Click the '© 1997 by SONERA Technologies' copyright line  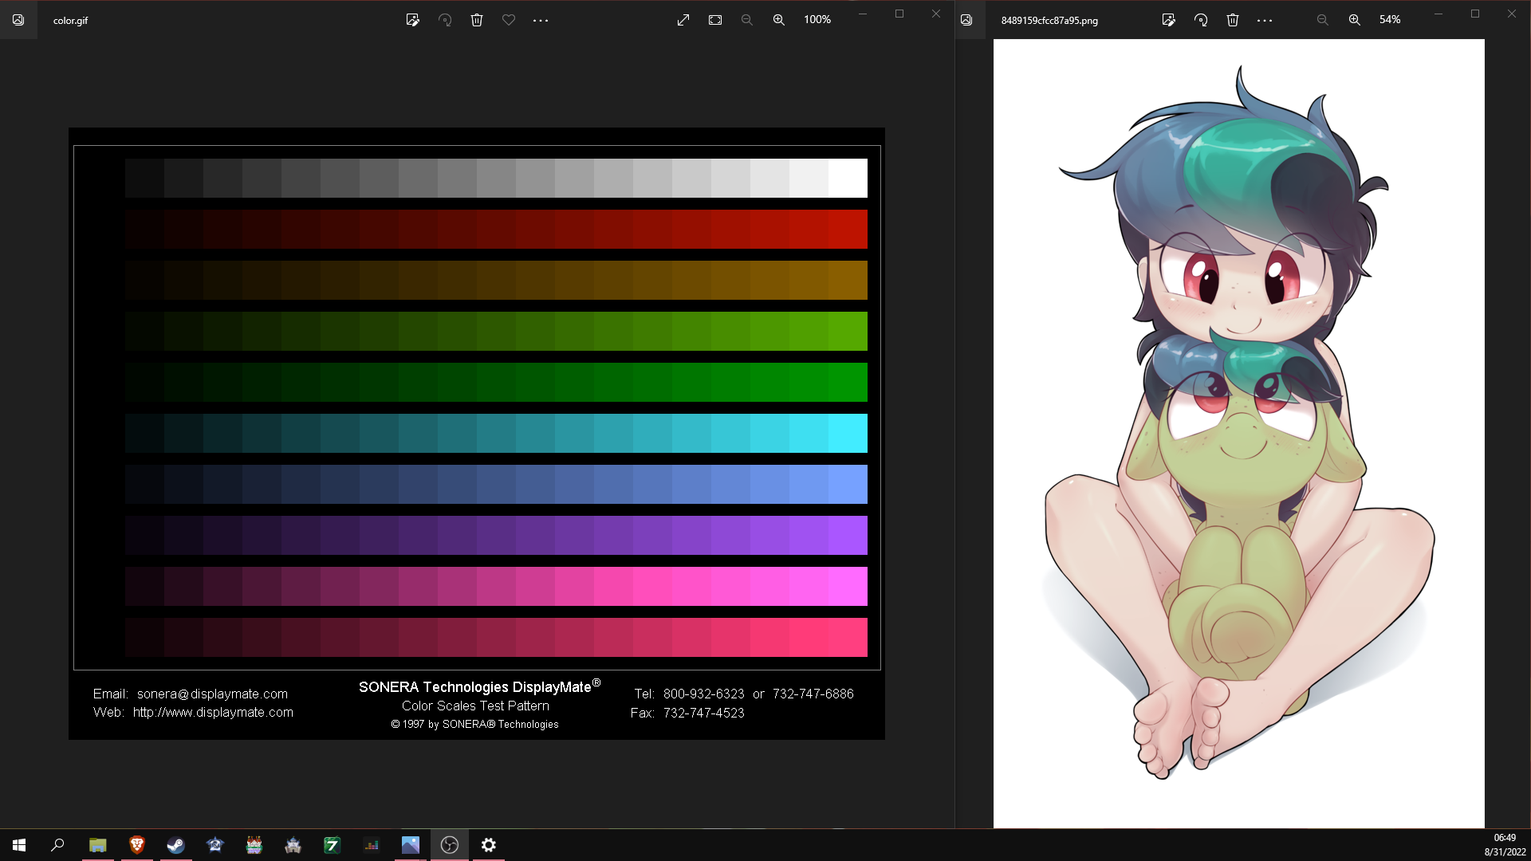(x=474, y=724)
